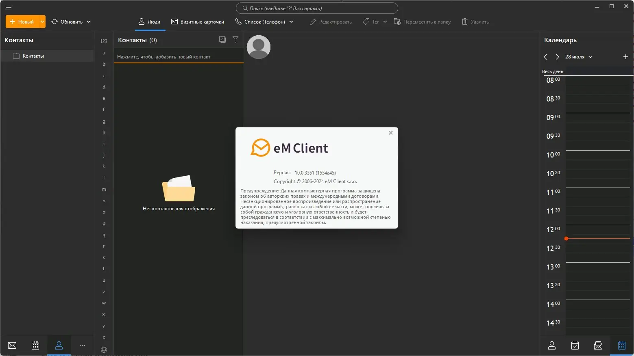Open the Calendar section in bottom navigation
The image size is (634, 356).
[35, 345]
